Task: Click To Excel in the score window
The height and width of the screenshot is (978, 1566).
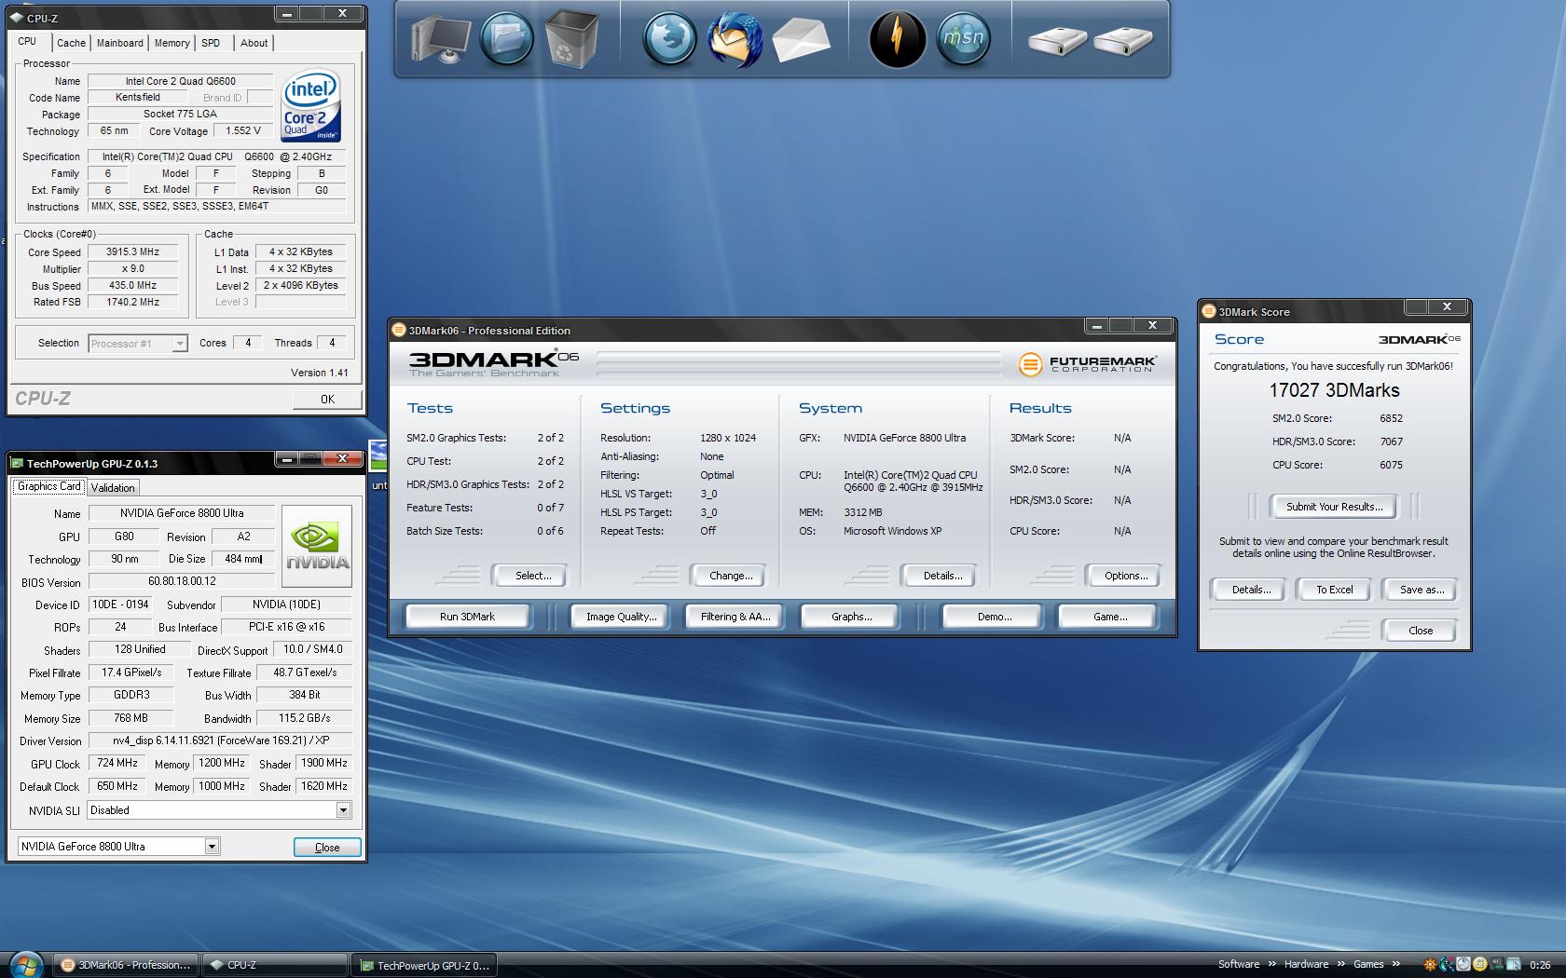Action: pos(1334,590)
